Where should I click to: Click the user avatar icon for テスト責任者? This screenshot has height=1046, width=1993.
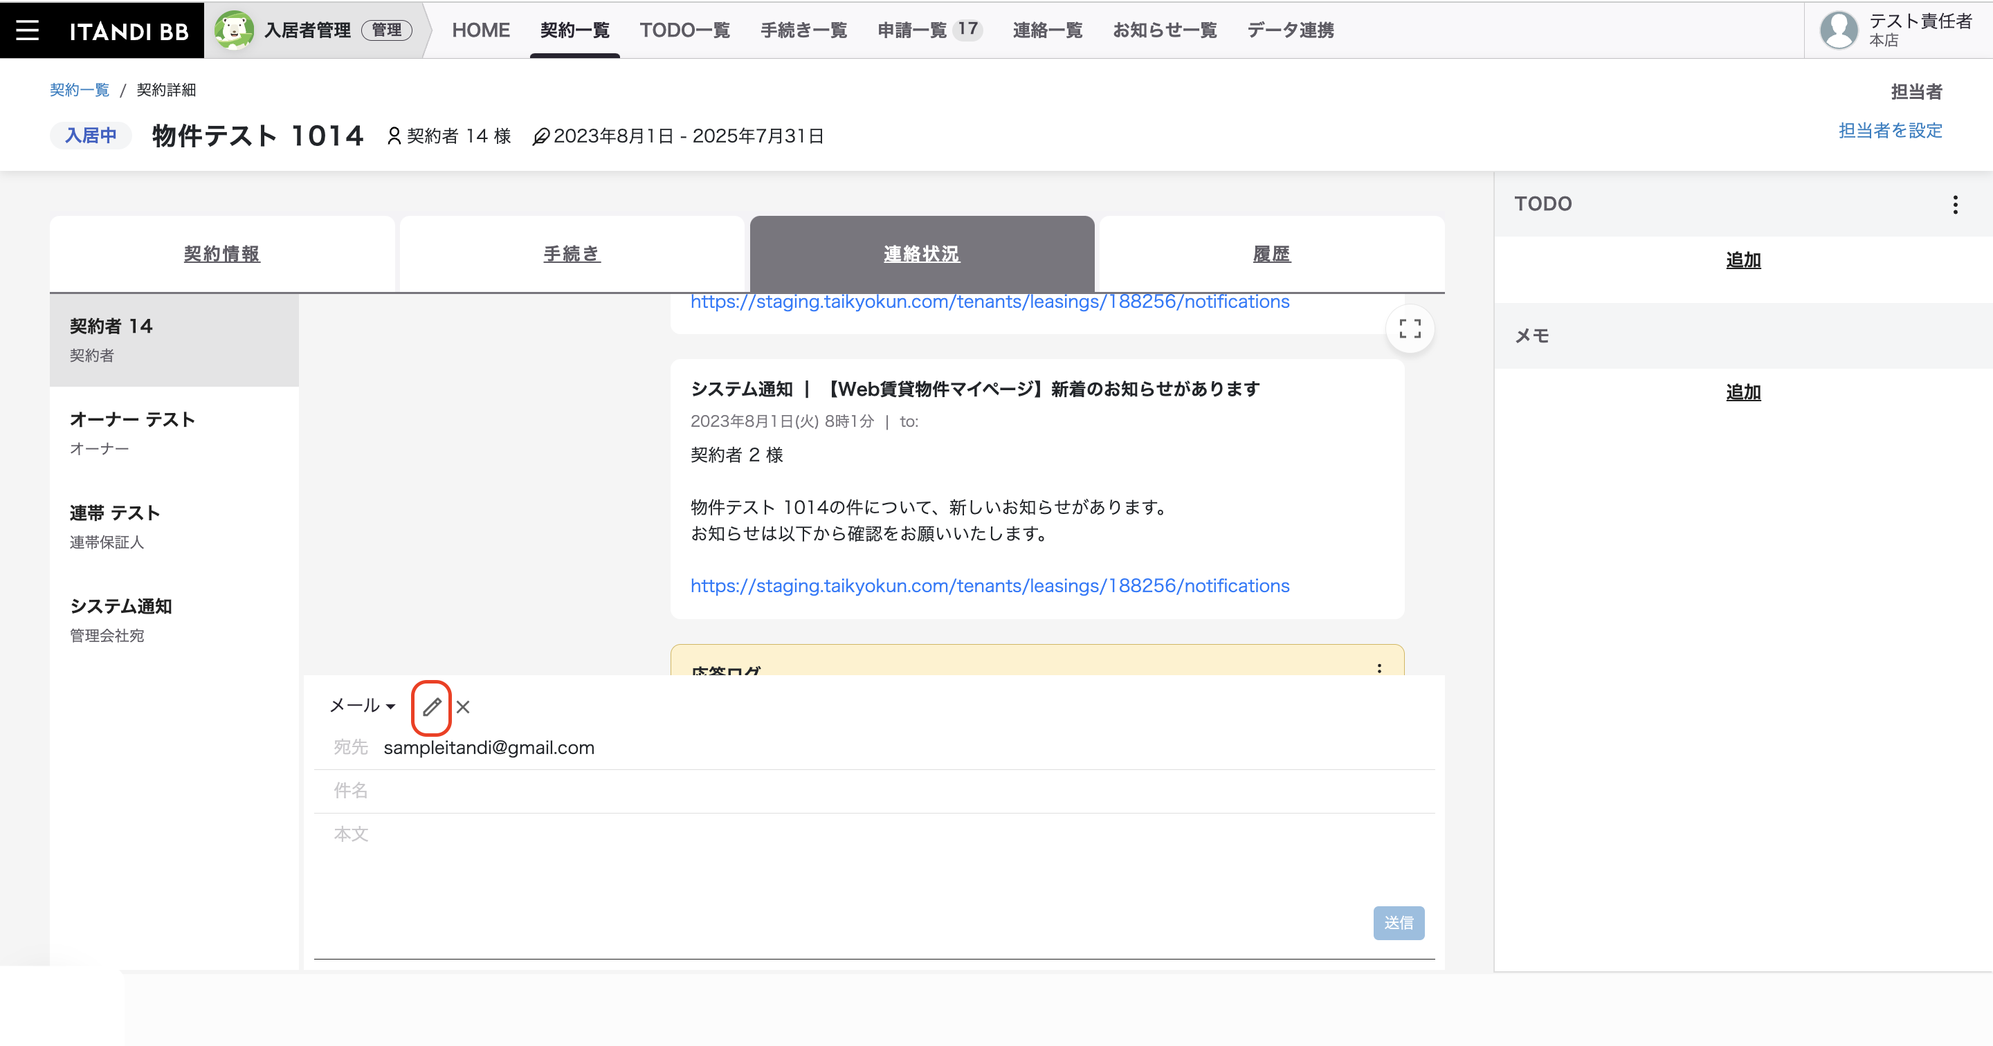click(1838, 30)
